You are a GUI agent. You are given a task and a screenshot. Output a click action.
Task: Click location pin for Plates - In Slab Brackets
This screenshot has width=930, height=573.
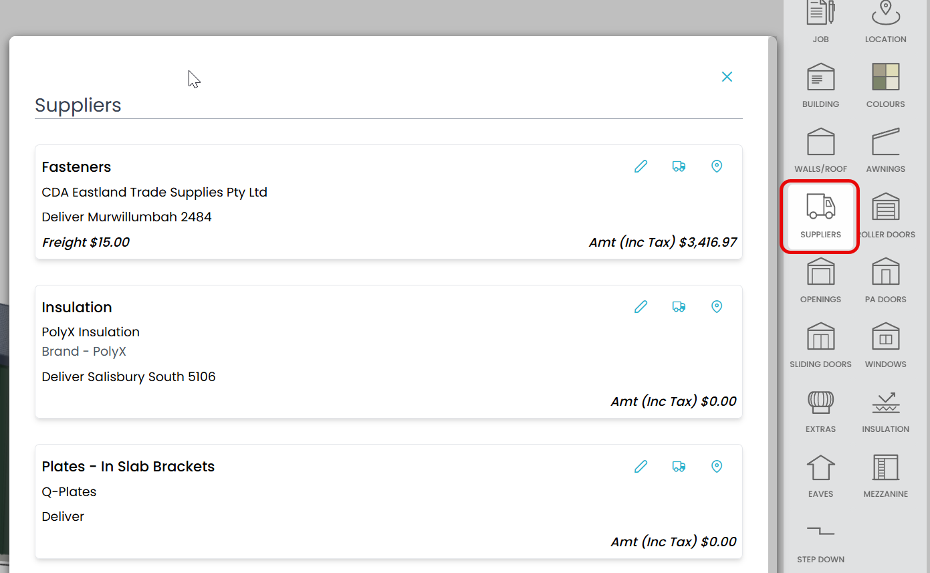[717, 466]
